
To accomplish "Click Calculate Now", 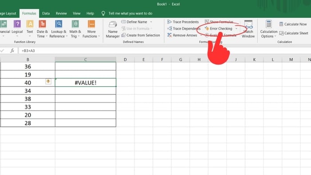I will tap(293, 24).
